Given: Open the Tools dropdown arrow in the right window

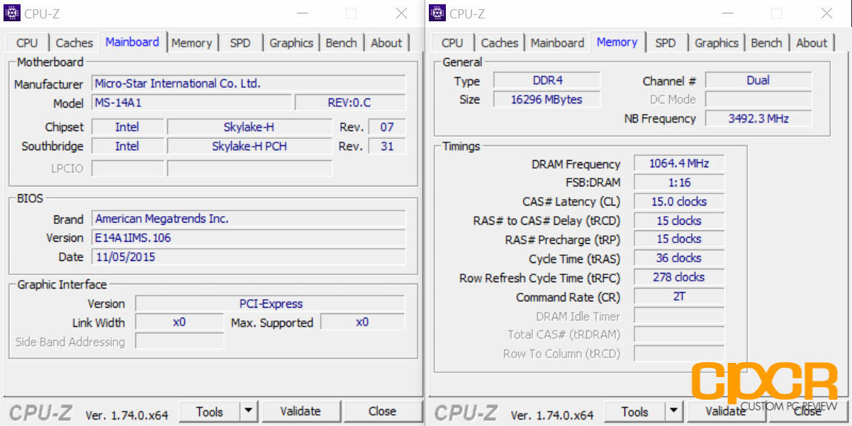Looking at the screenshot, I should (674, 411).
